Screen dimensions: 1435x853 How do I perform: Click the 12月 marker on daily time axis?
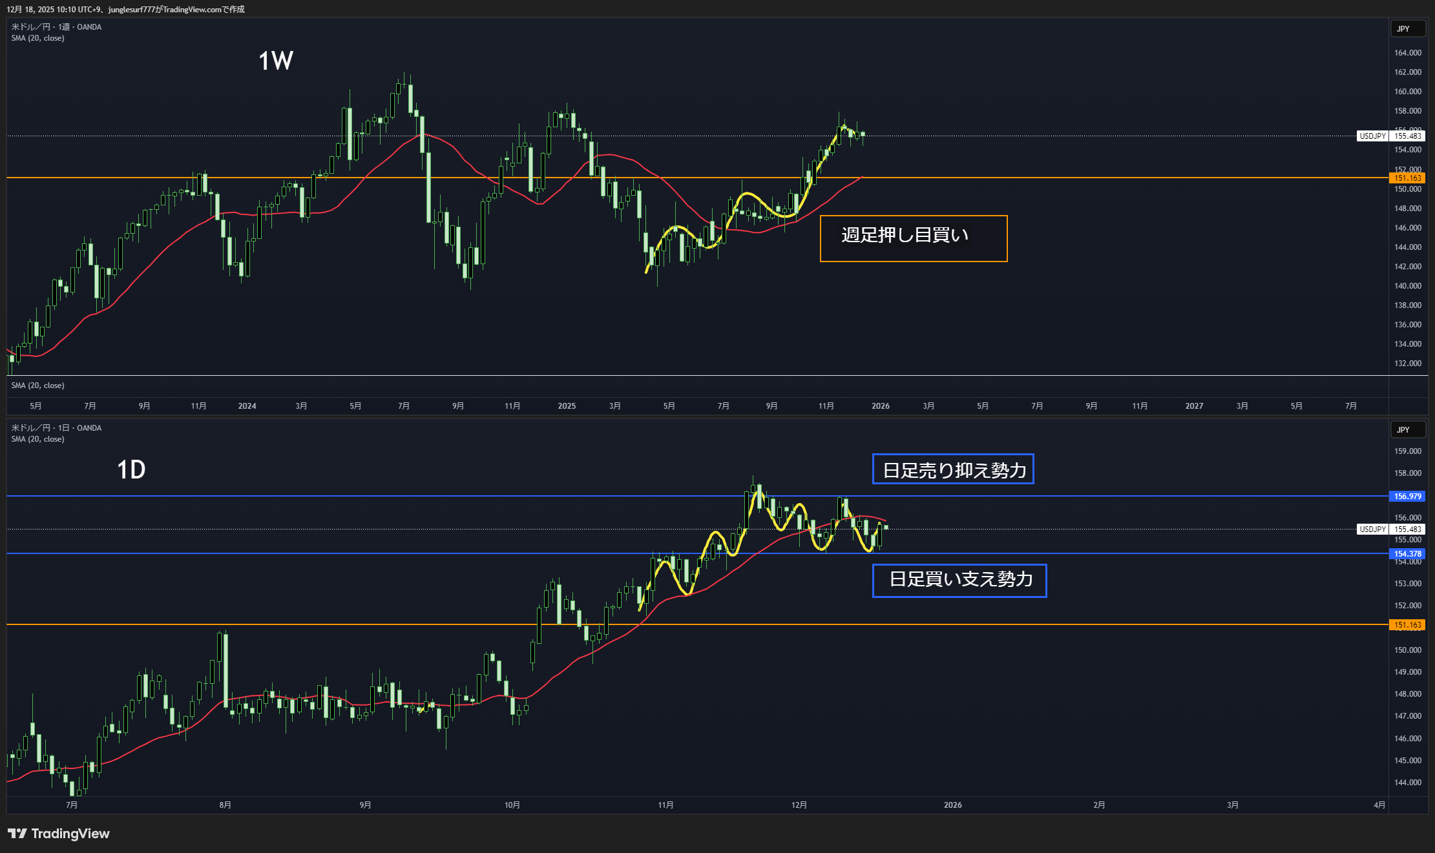pyautogui.click(x=799, y=805)
